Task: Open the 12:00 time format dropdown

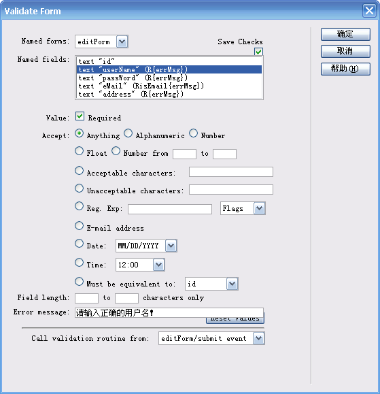Action: 158,265
